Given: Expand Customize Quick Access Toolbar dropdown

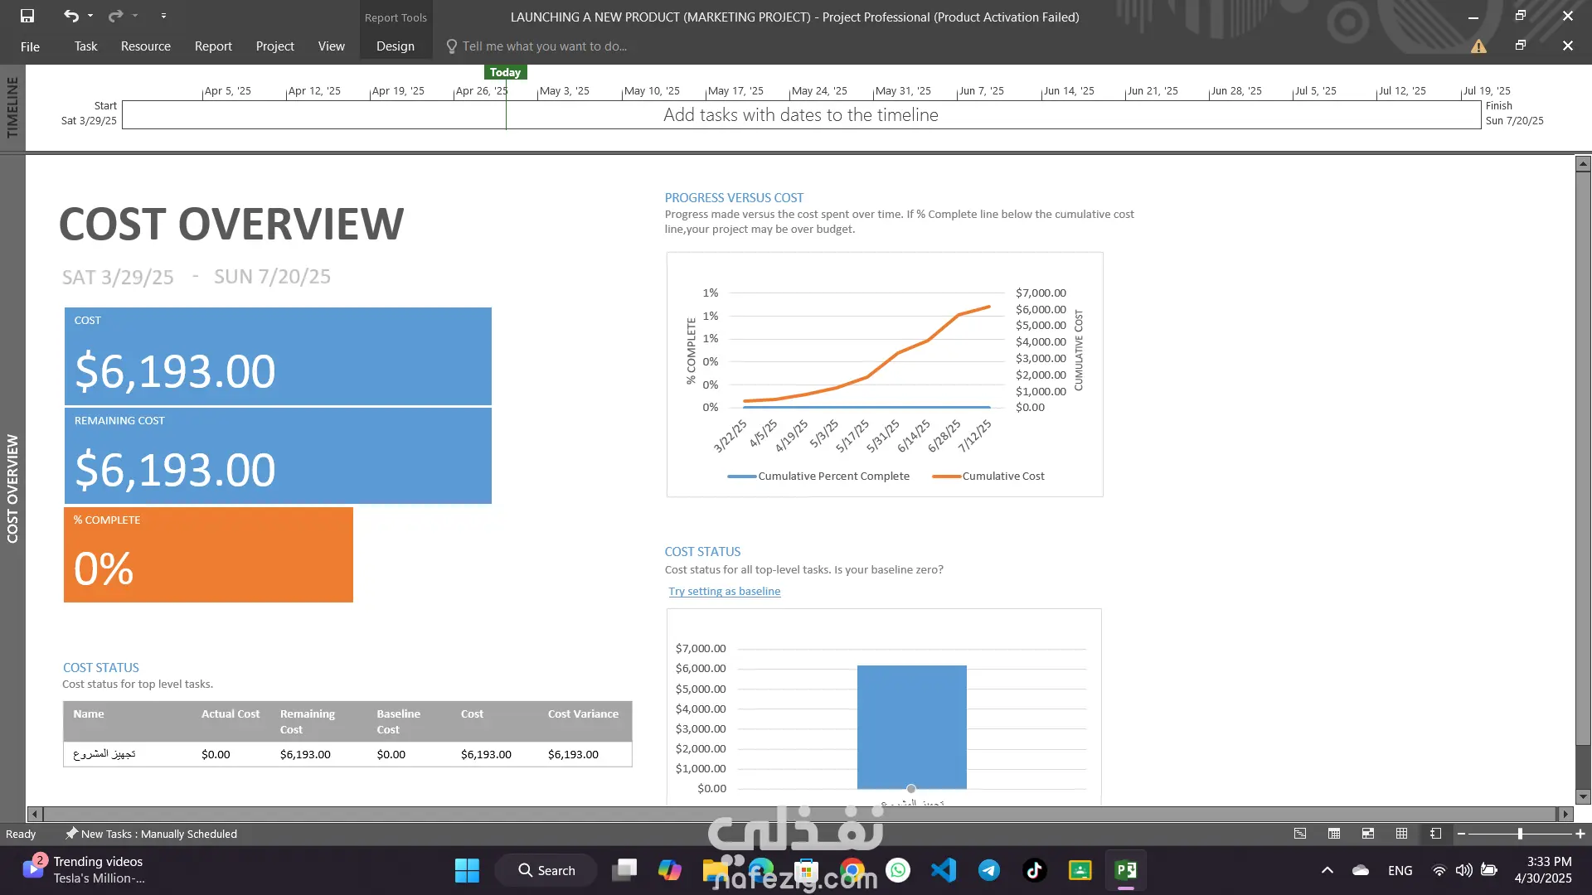Looking at the screenshot, I should (163, 16).
